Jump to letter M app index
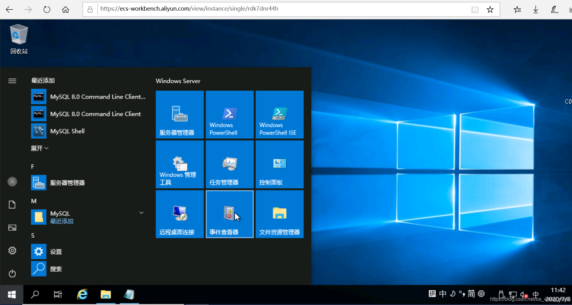The width and height of the screenshot is (572, 305). 34,201
